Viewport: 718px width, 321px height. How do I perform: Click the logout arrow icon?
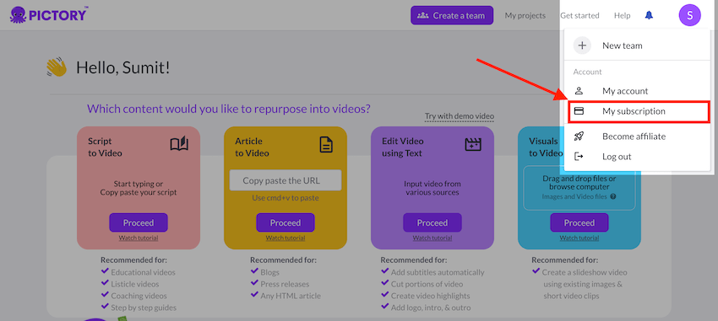click(579, 157)
